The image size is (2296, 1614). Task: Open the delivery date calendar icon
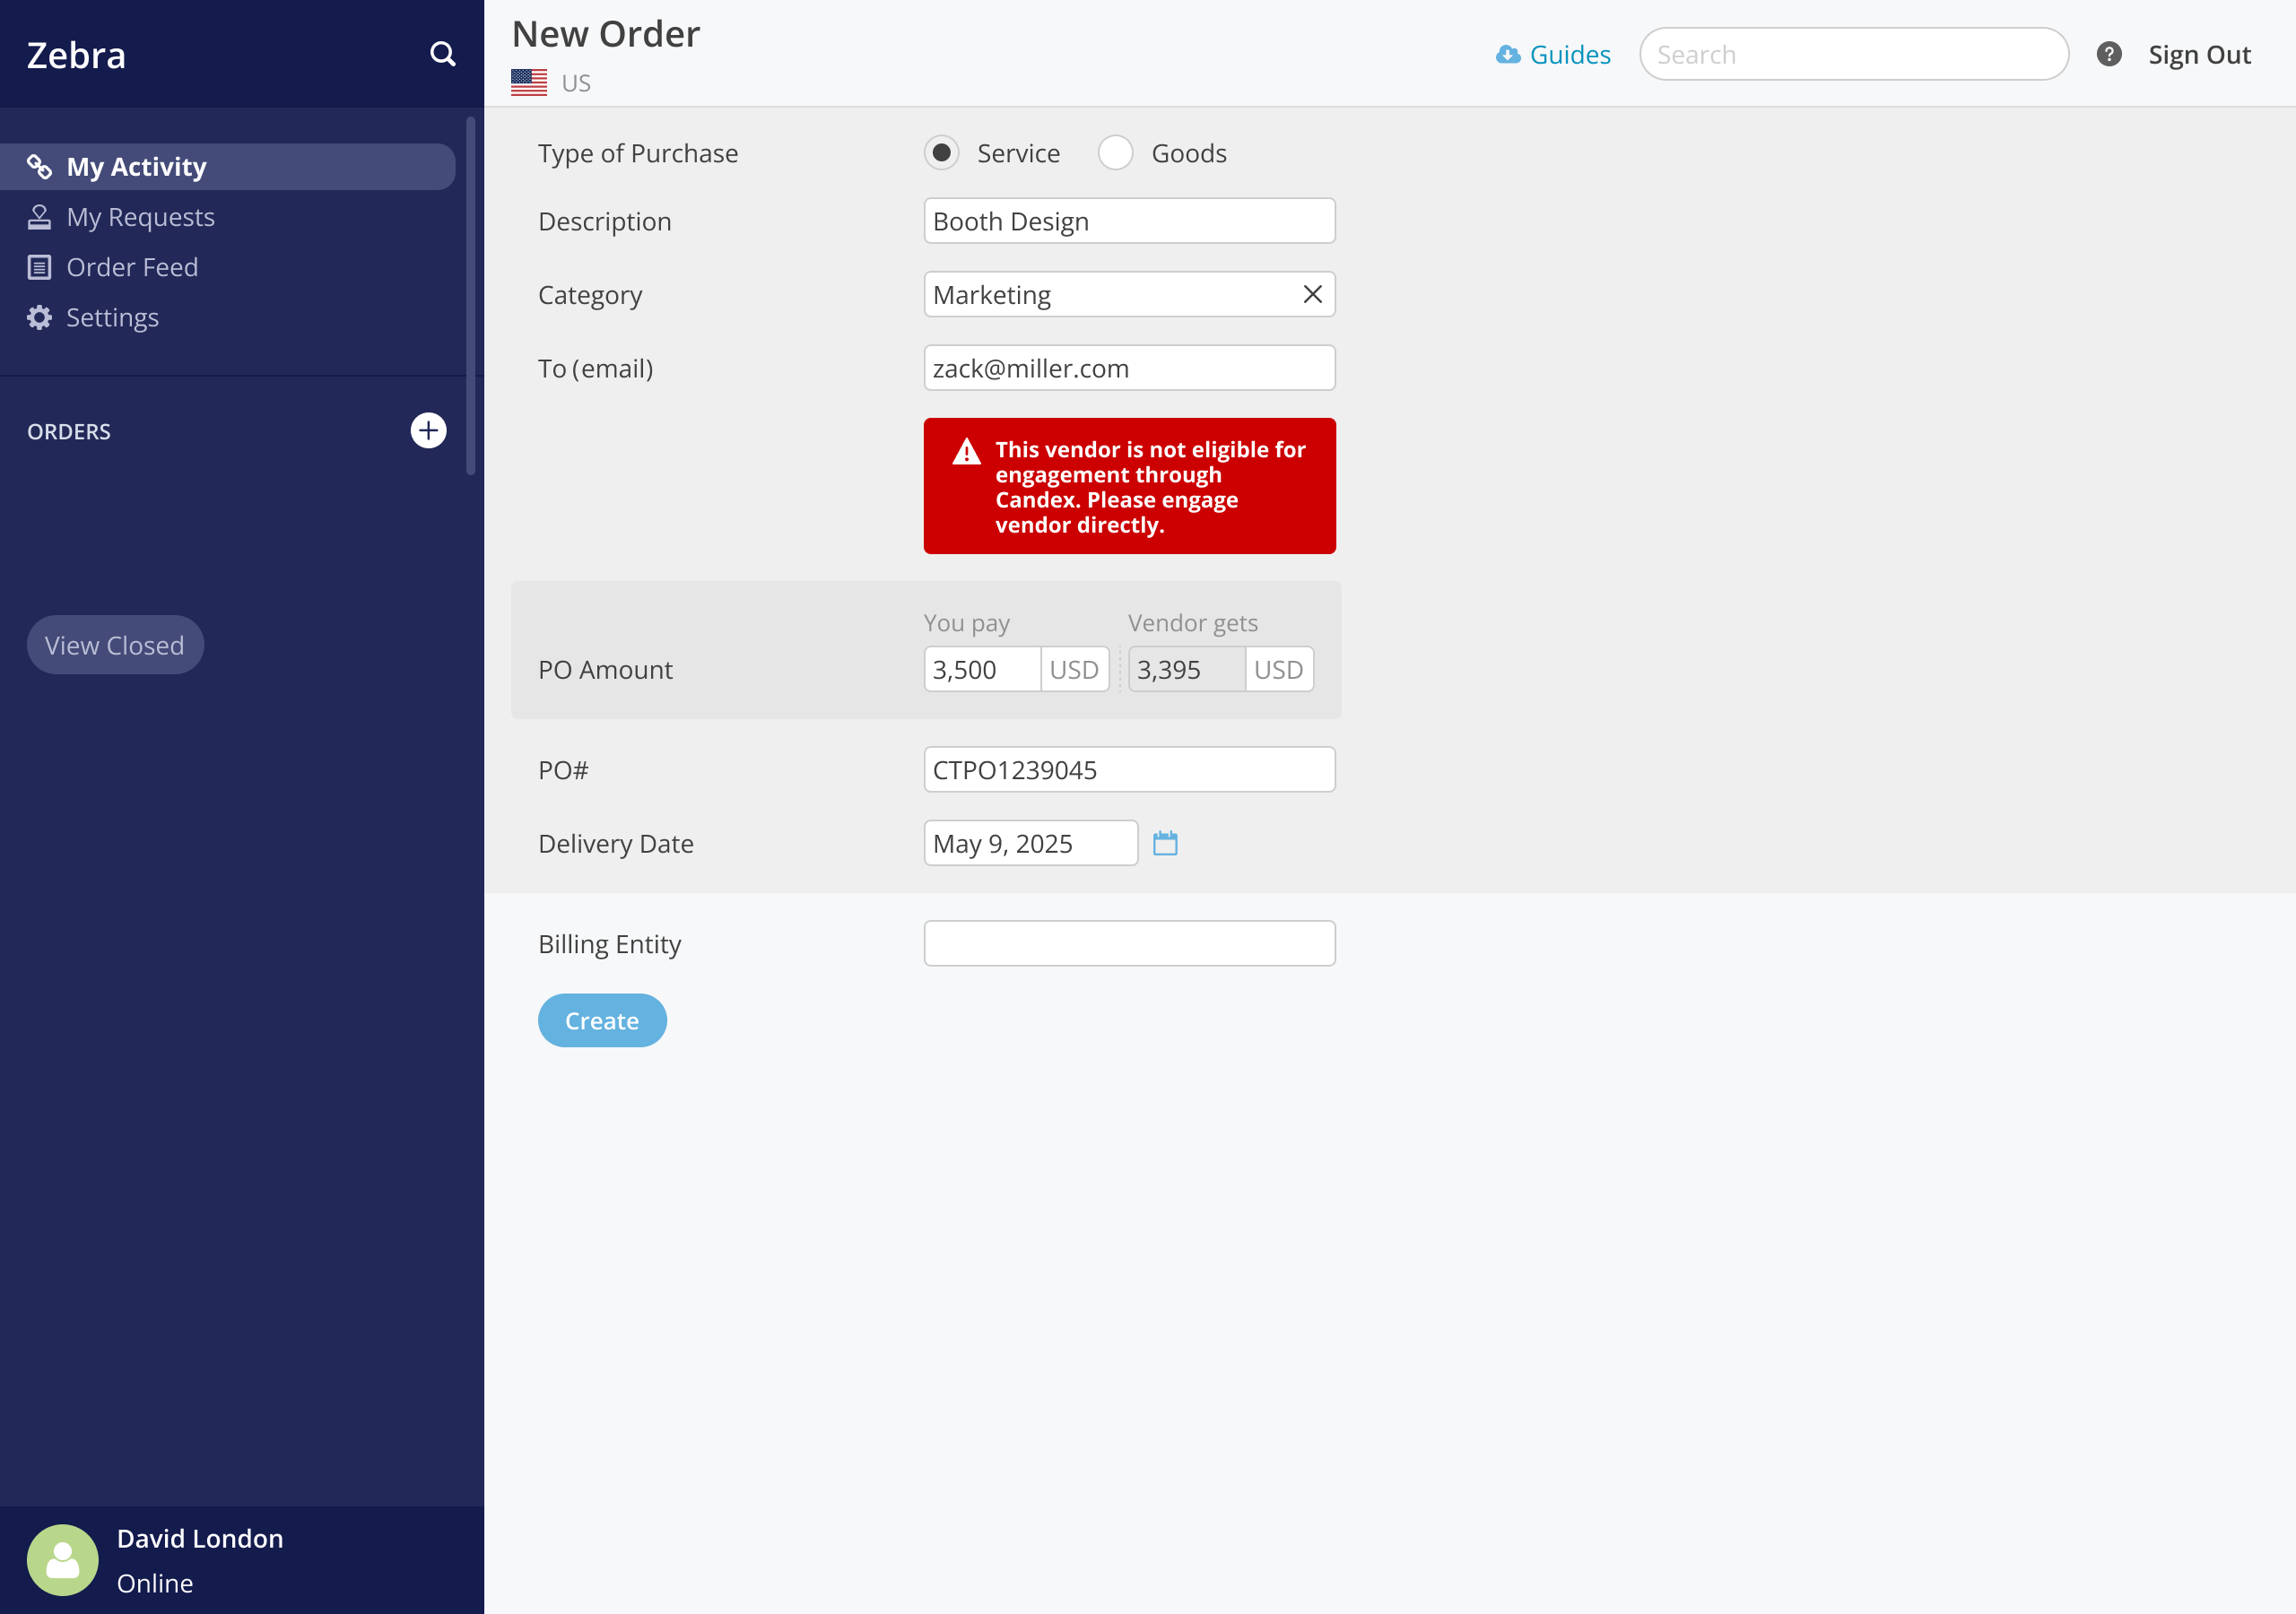pos(1165,843)
